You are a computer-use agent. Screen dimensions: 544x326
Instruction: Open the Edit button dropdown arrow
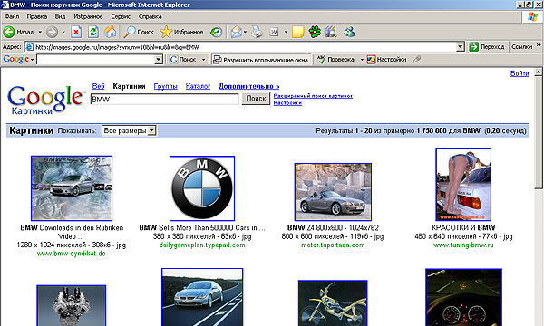click(286, 33)
